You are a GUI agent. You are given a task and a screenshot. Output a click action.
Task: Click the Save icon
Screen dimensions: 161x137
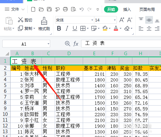point(49,9)
